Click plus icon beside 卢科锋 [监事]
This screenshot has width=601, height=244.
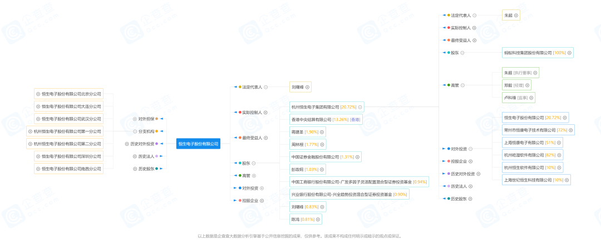(530, 98)
